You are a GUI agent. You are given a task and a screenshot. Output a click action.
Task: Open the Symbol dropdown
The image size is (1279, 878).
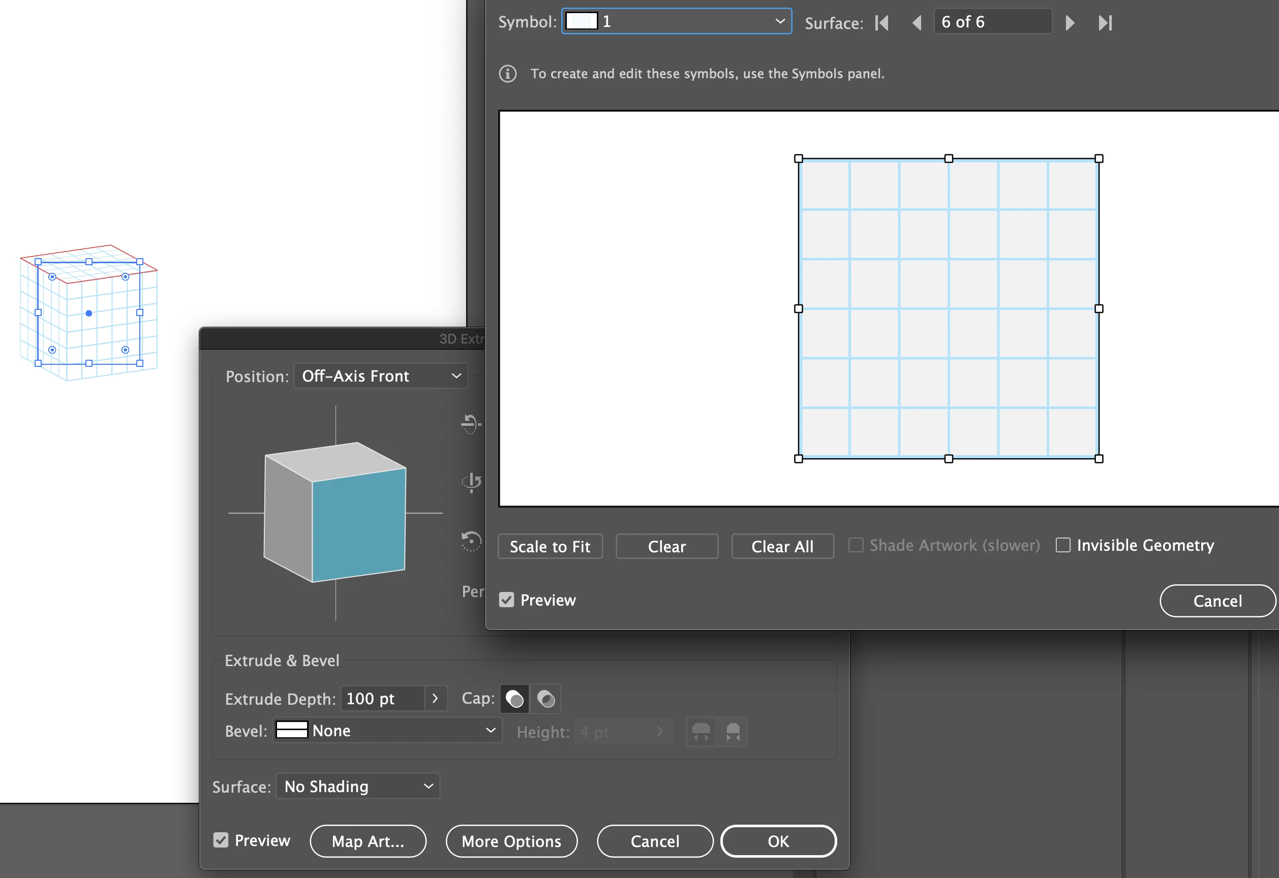[x=677, y=21]
